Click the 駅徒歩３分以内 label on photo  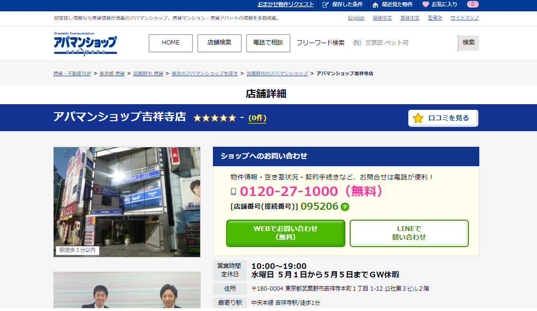pos(78,250)
